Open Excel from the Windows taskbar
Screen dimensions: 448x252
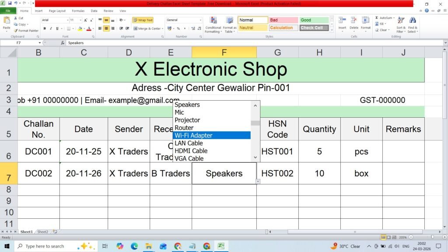tap(221, 246)
